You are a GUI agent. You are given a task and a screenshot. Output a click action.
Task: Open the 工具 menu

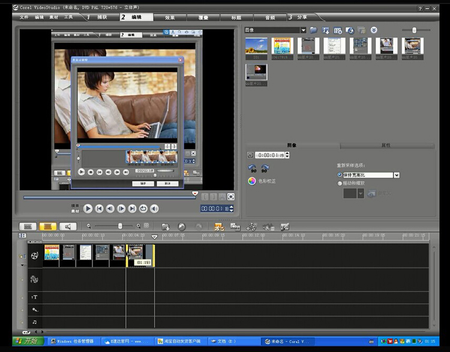[x=68, y=17]
